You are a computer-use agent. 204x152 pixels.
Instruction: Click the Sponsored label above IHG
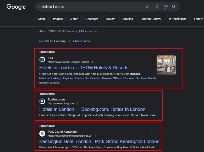click(x=47, y=52)
